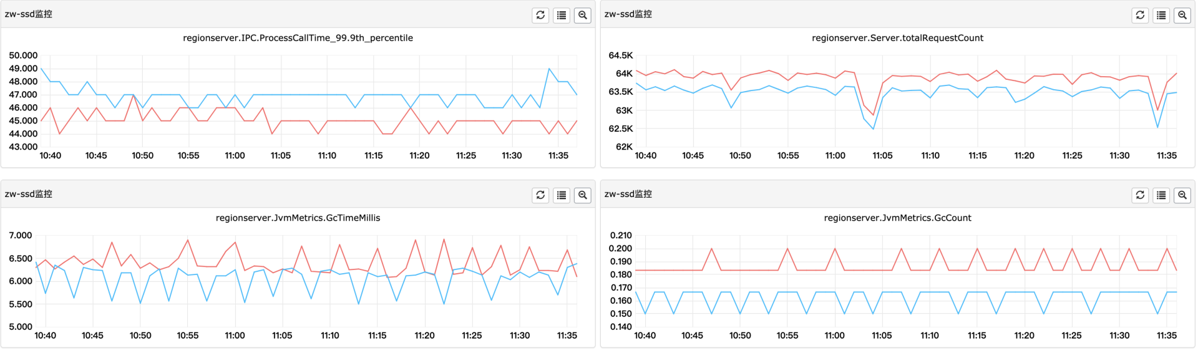Click 62K axis label on totalRequestCount chart
The image size is (1198, 353).
pyautogui.click(x=624, y=147)
